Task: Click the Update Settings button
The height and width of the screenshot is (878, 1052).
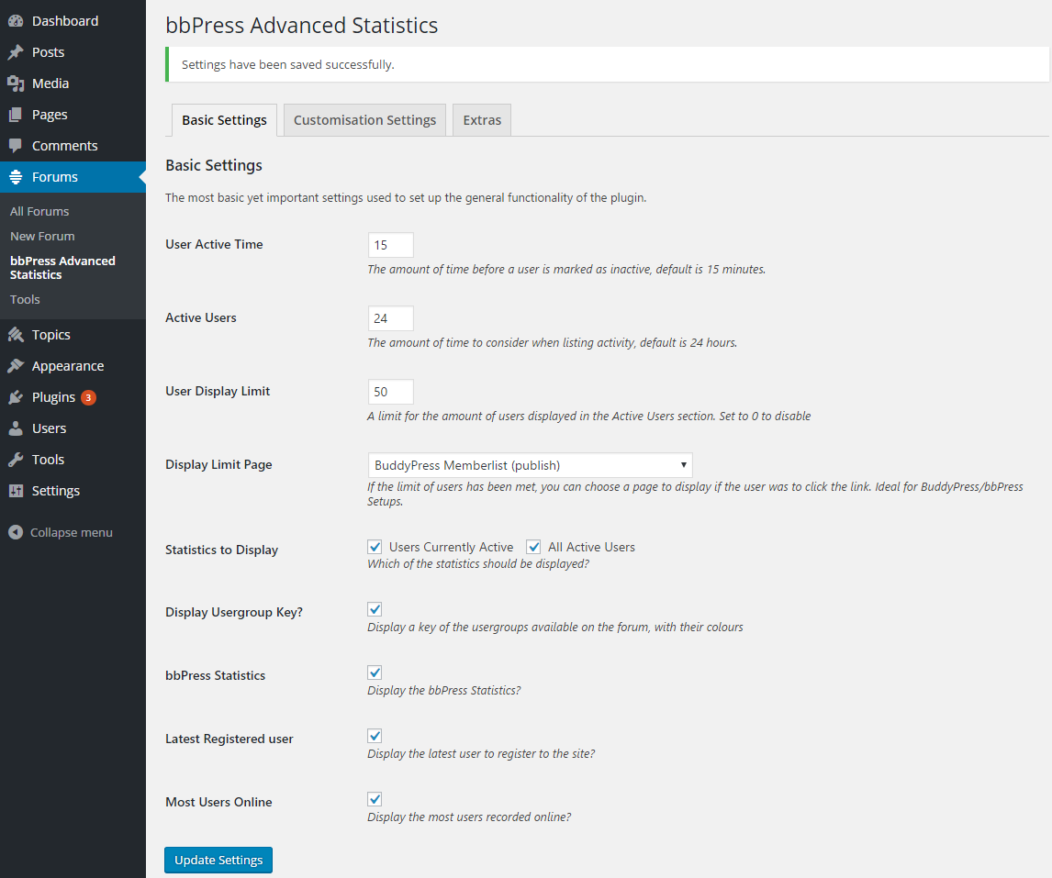Action: click(218, 860)
